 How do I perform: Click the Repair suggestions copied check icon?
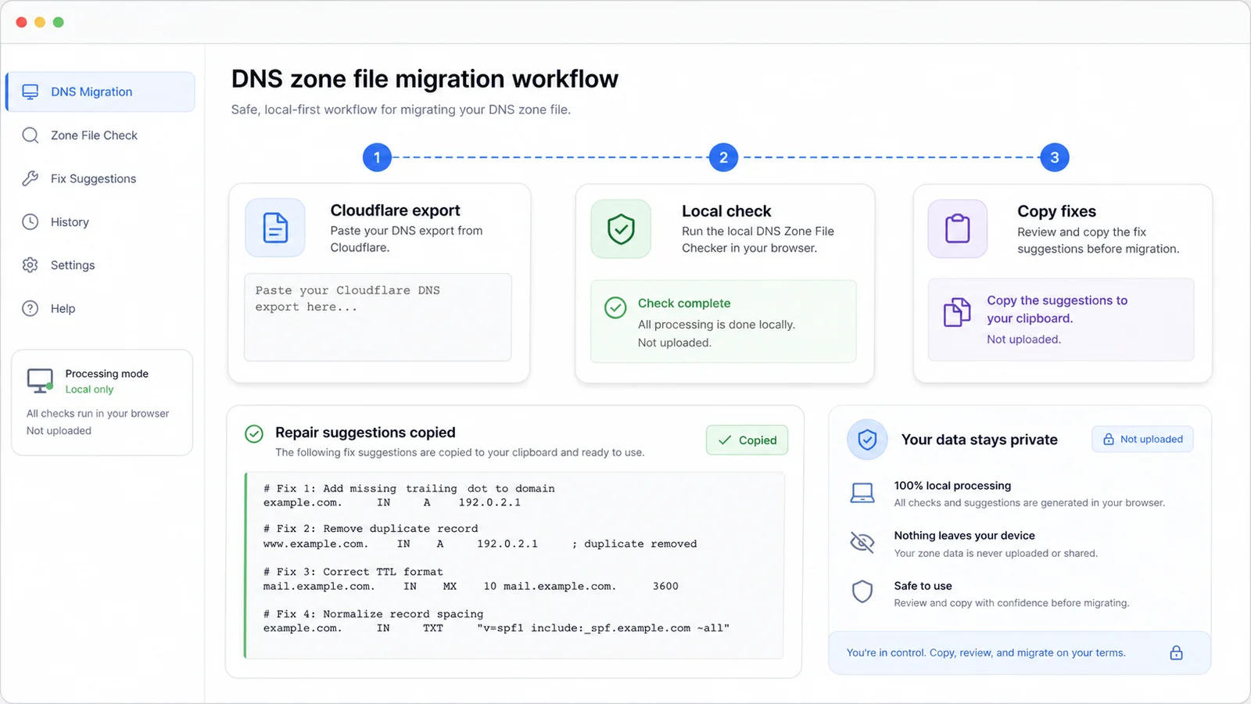[254, 433]
